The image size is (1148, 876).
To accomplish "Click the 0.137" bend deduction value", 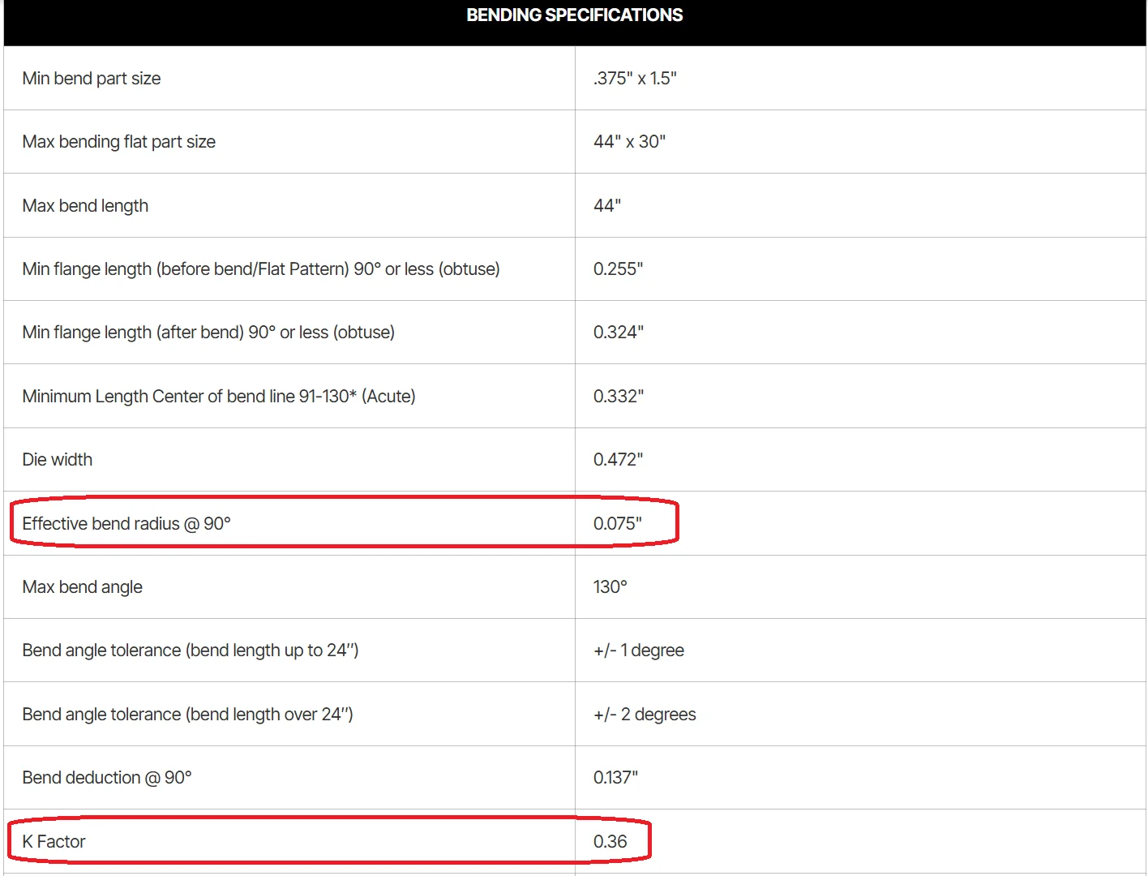I will [x=615, y=778].
